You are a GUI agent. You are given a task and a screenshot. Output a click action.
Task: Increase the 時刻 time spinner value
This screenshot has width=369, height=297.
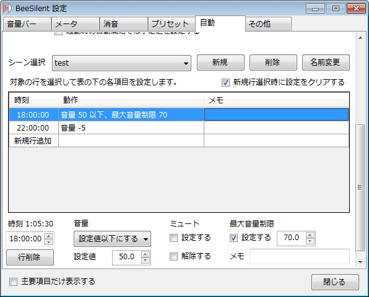49,236
